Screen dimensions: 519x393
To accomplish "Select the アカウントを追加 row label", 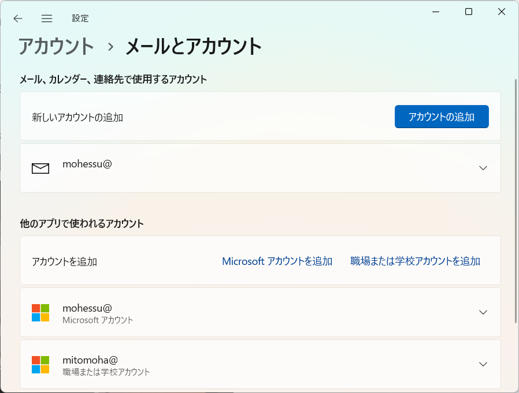I will pyautogui.click(x=65, y=261).
